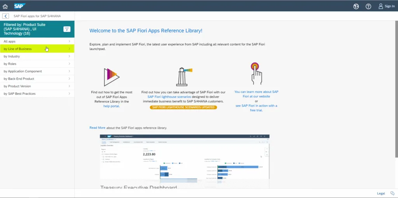Click the colorful play triangle icon
398x198 pixels.
(x=112, y=77)
